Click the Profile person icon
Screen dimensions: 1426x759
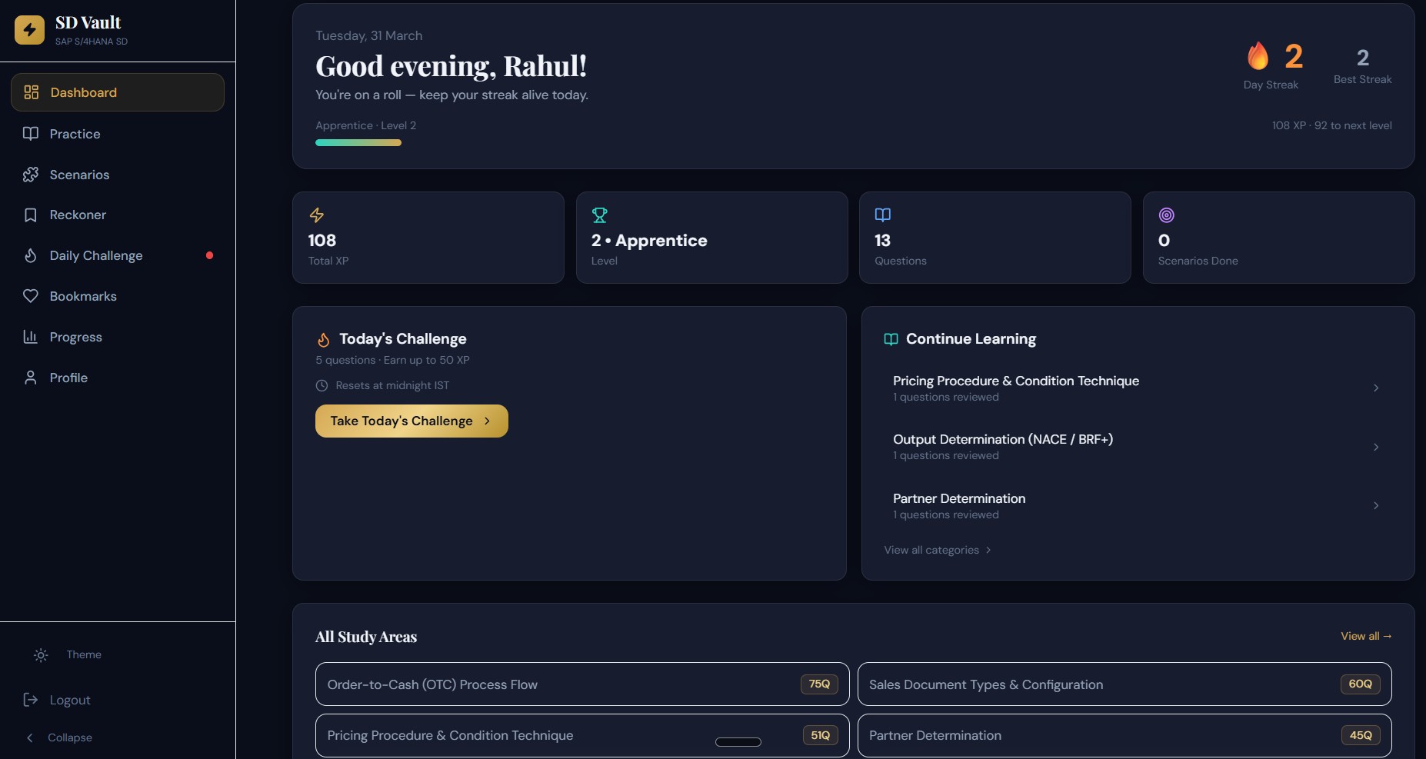click(31, 378)
